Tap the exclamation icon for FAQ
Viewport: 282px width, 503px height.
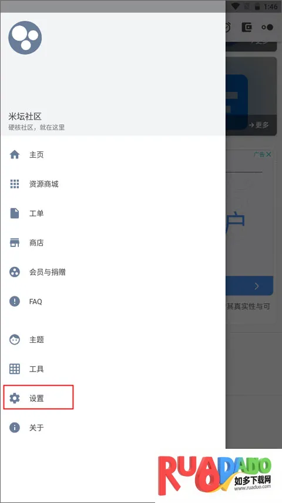coord(15,301)
